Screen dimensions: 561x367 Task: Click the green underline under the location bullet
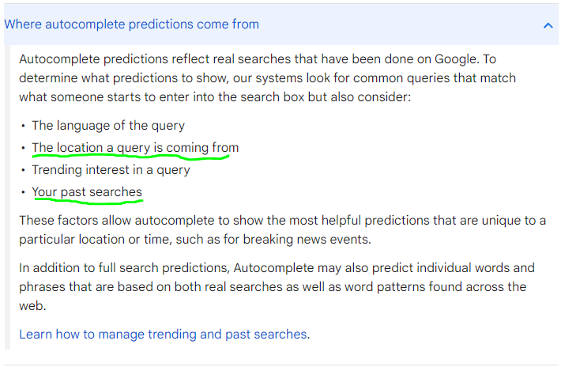point(130,157)
